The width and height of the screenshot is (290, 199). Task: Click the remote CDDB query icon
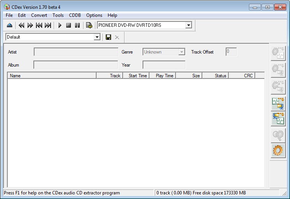pyautogui.click(x=278, y=135)
